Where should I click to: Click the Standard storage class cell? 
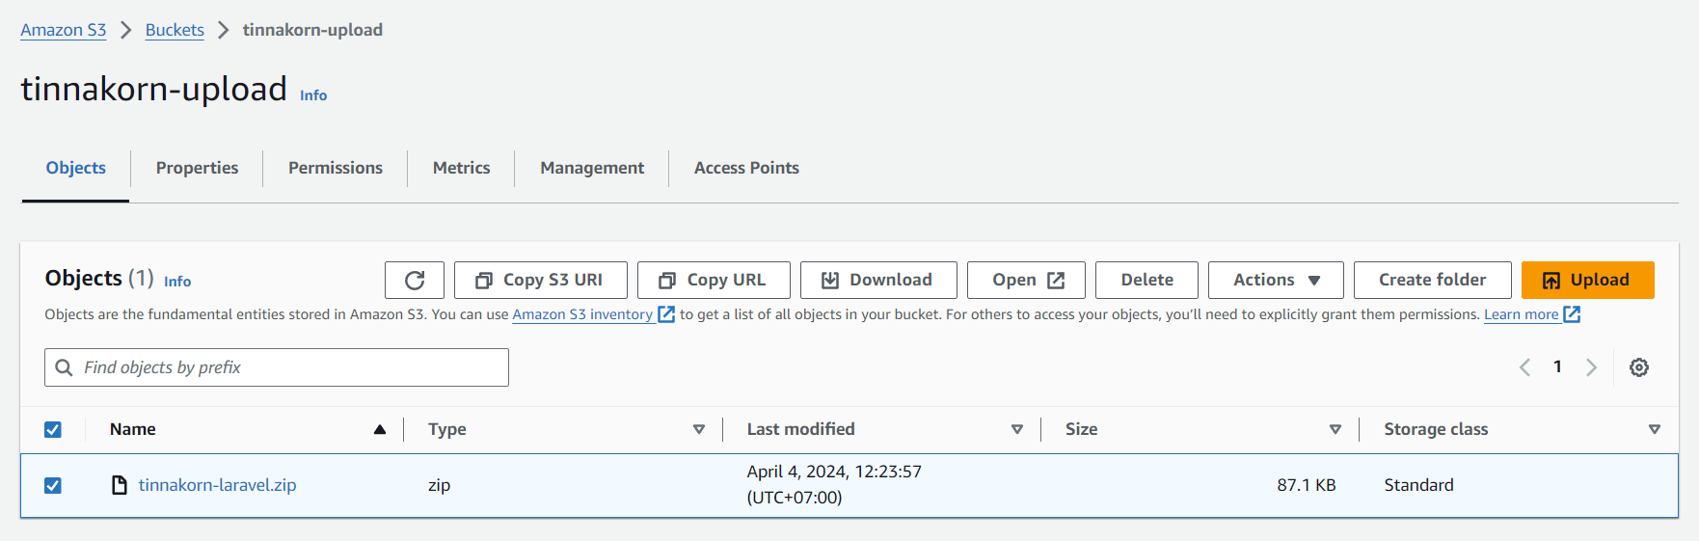pyautogui.click(x=1418, y=485)
